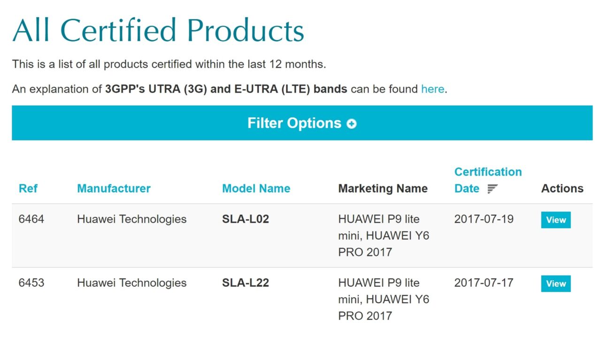The image size is (601, 338).
Task: Sort by the Model Name column header
Action: coord(256,188)
